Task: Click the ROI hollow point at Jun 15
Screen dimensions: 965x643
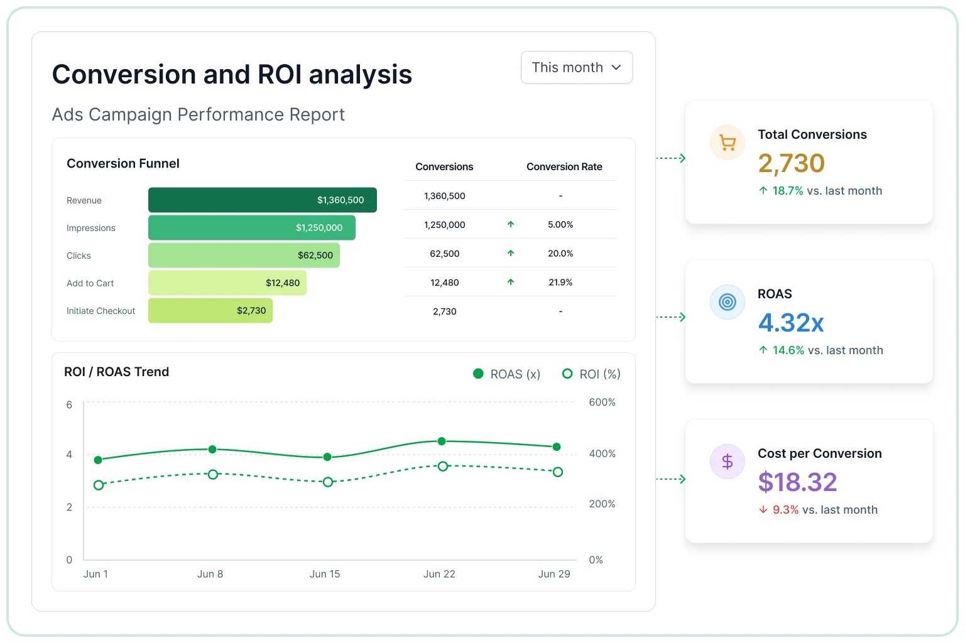Action: 328,482
